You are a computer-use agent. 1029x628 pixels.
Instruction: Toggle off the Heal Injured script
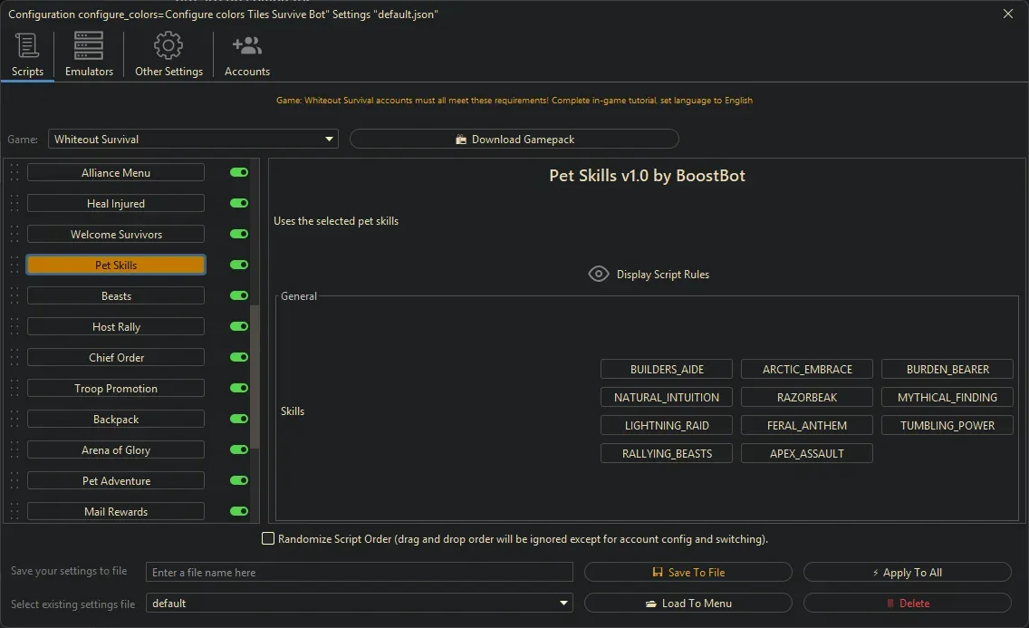[239, 204]
